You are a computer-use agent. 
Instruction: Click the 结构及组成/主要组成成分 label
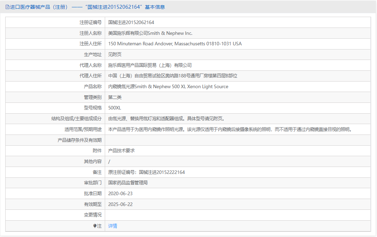pyautogui.click(x=77, y=118)
